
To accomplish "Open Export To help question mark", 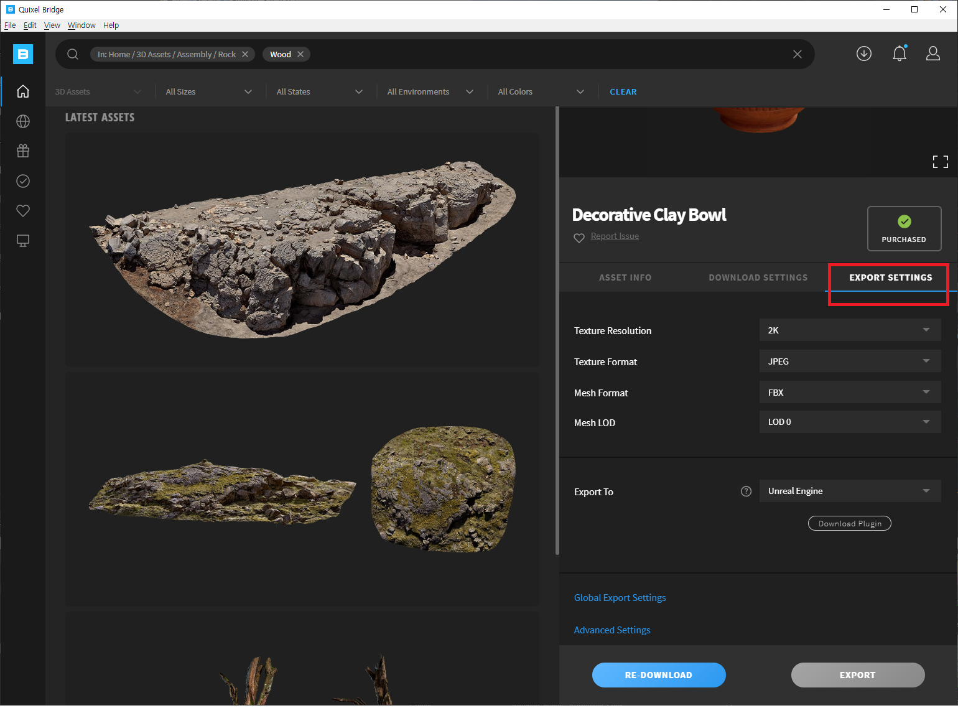I will pyautogui.click(x=746, y=491).
